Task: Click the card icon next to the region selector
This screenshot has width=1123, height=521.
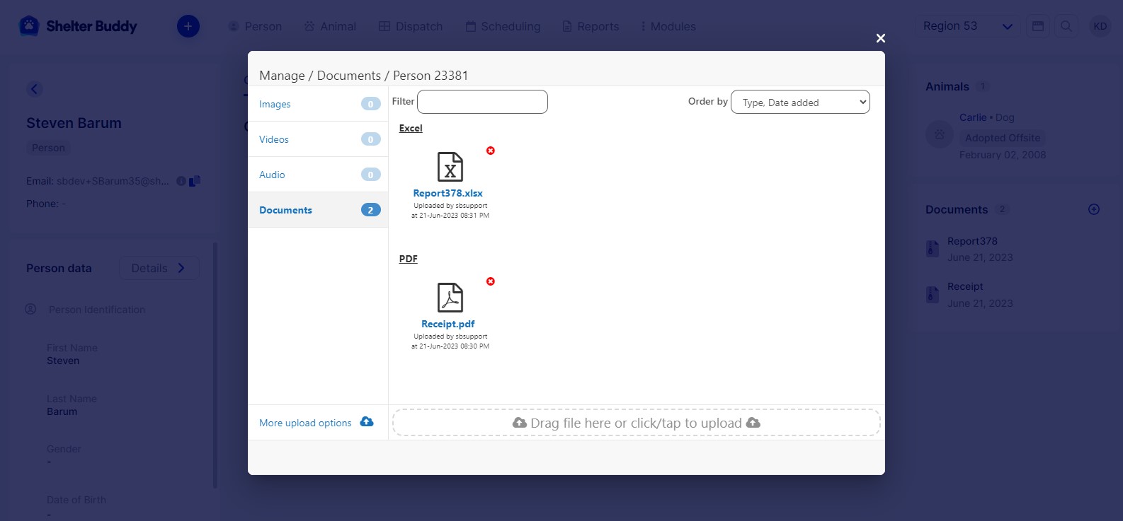Action: pyautogui.click(x=1038, y=26)
